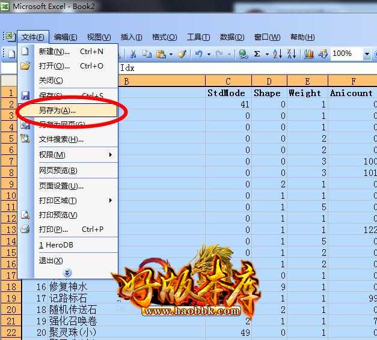Open recent file 1 HeroDB

pyautogui.click(x=69, y=245)
